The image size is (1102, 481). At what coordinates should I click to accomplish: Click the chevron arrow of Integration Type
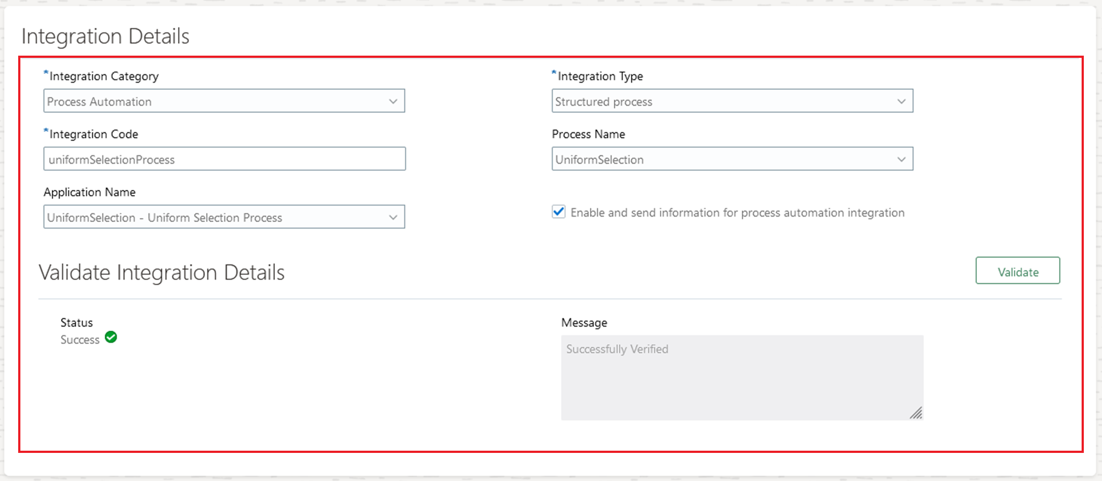coord(901,101)
